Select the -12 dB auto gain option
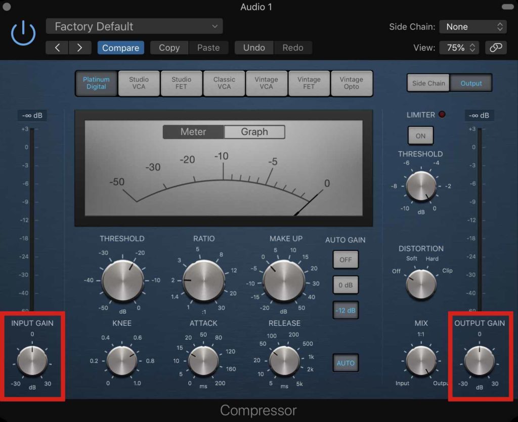Screen dimensions: 518x422 point(346,310)
